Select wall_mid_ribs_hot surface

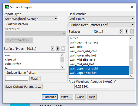(x=99, y=64)
